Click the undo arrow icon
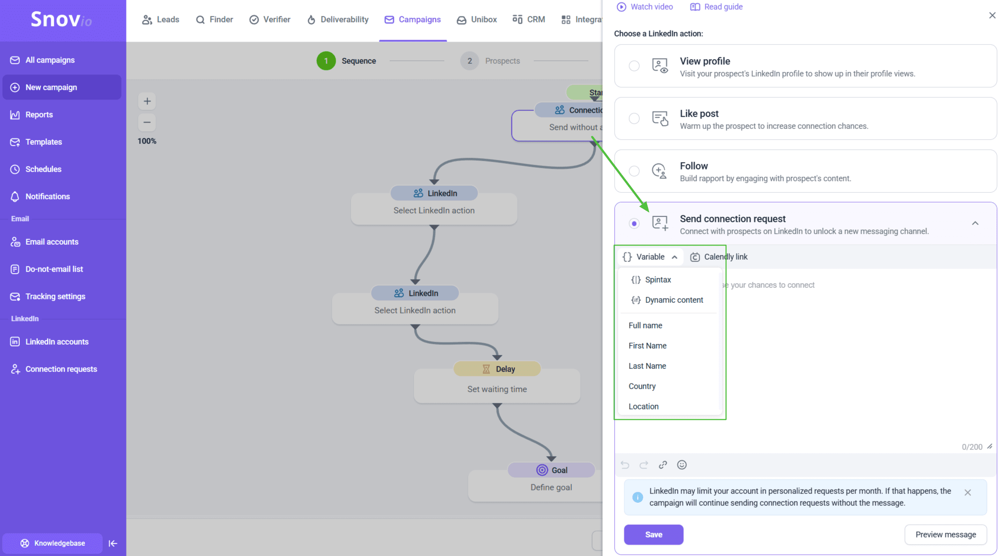1008x556 pixels. coord(625,465)
